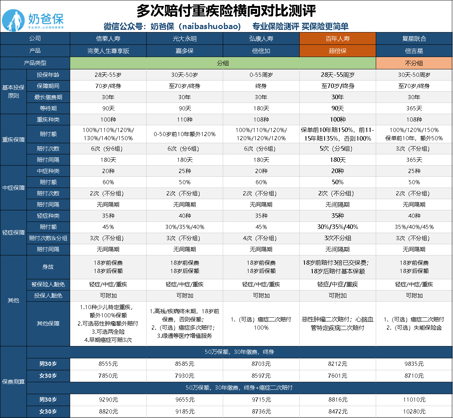
Task: Select the 公司 header cell
Action: tap(35, 39)
